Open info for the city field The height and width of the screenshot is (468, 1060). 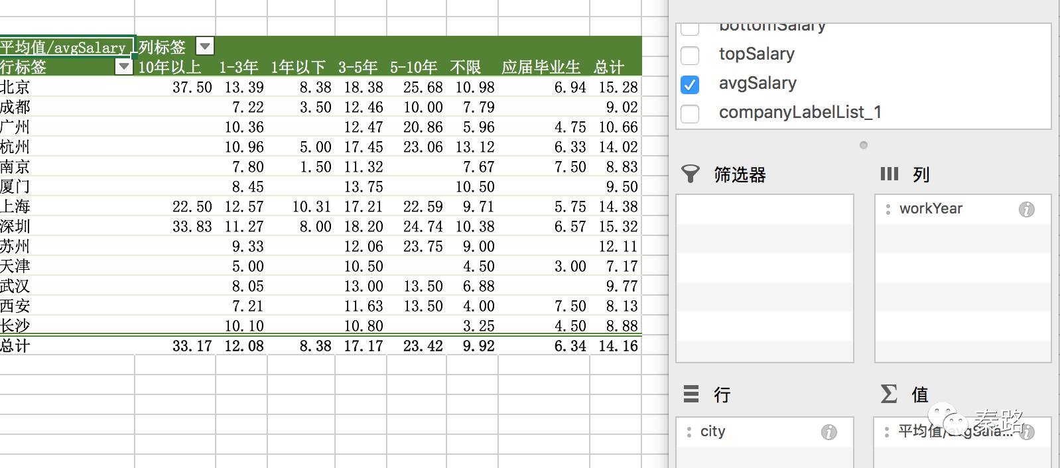click(828, 432)
